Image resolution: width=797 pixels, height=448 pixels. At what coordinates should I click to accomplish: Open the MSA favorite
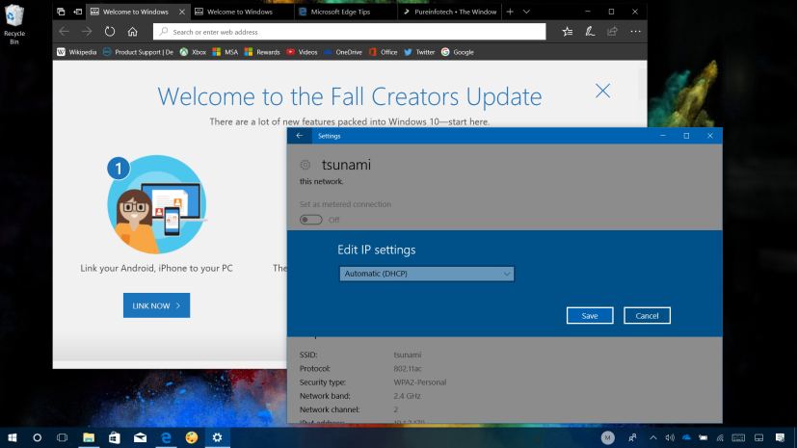225,52
